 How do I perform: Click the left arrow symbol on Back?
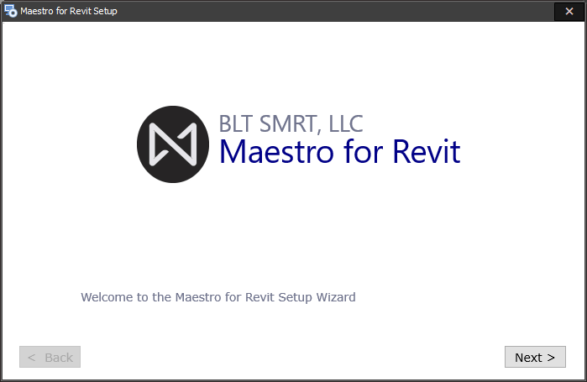(31, 358)
